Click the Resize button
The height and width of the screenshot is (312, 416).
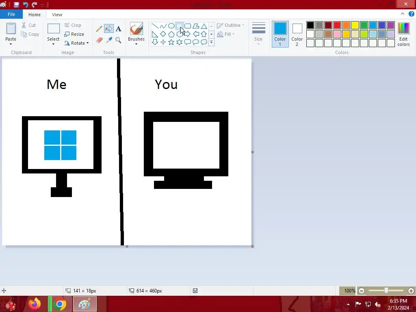click(74, 34)
